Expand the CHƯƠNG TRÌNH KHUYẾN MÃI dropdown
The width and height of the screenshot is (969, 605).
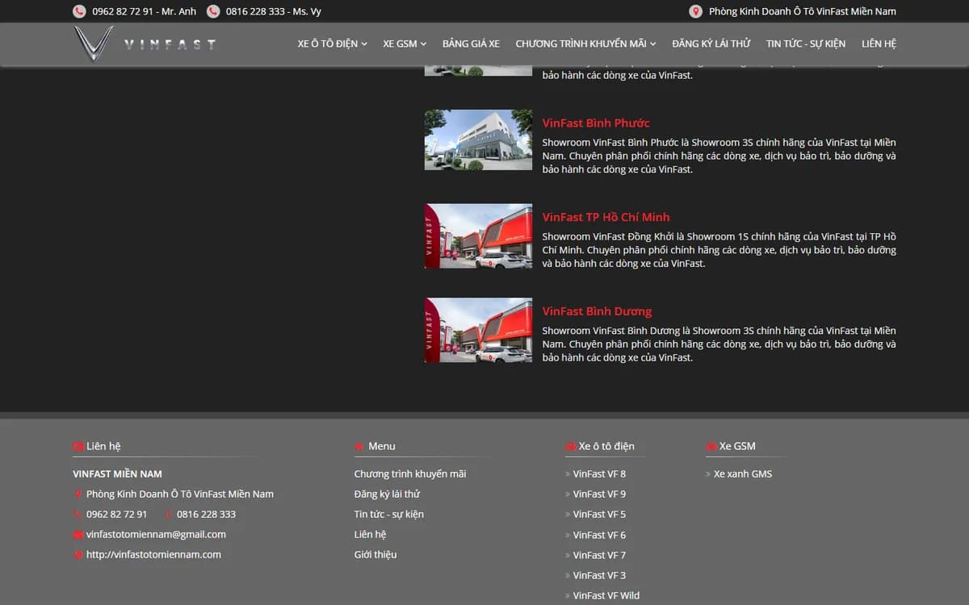click(x=585, y=44)
